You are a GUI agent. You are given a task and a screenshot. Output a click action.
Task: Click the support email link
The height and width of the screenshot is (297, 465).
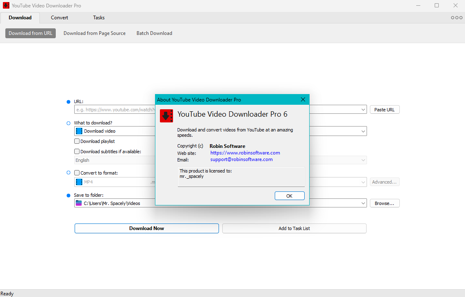point(242,159)
